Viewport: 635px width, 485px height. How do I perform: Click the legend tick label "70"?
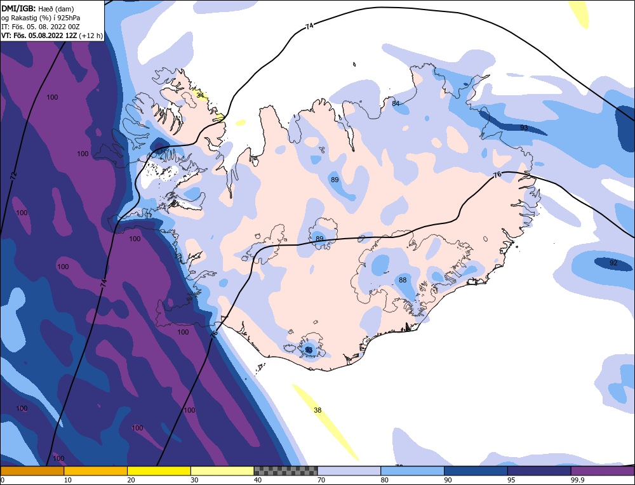pos(321,480)
